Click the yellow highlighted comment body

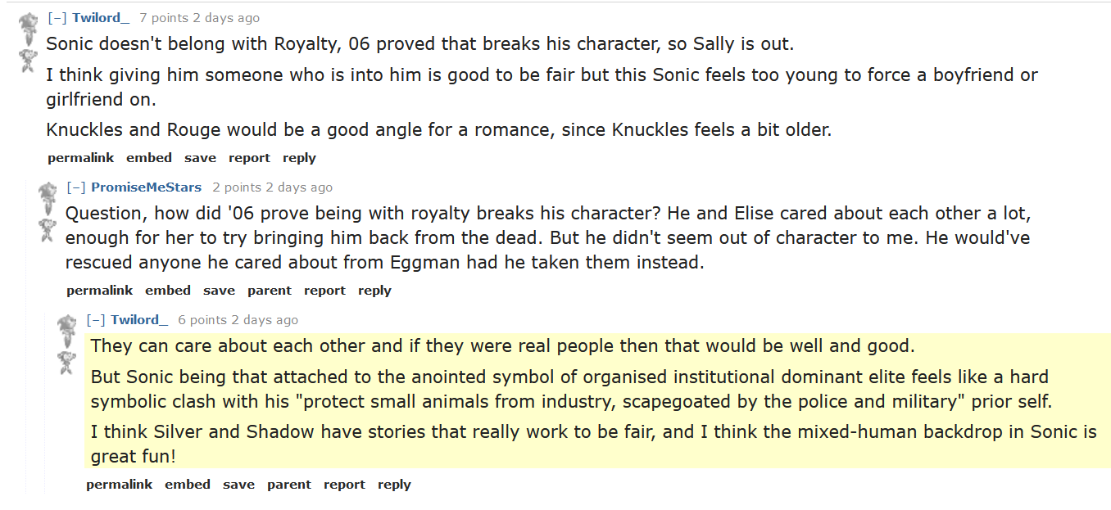597,400
